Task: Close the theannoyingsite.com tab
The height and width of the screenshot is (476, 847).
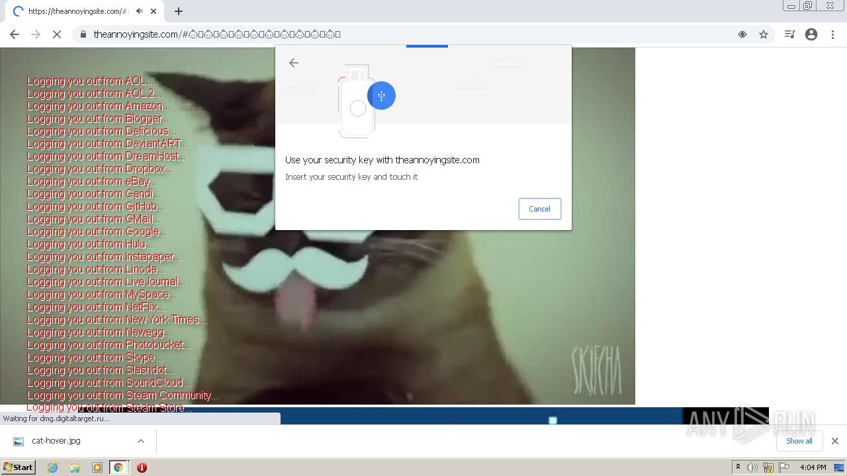Action: click(154, 11)
